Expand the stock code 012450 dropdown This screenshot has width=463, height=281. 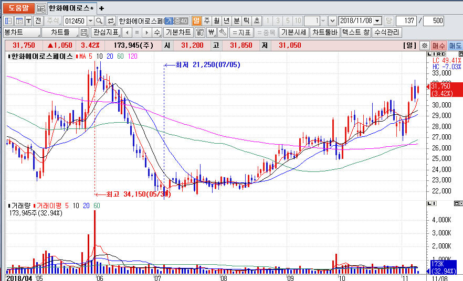90,21
